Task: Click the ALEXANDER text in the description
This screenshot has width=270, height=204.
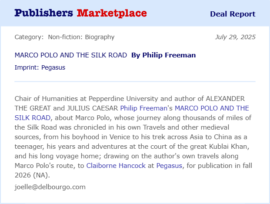Action: (x=225, y=99)
